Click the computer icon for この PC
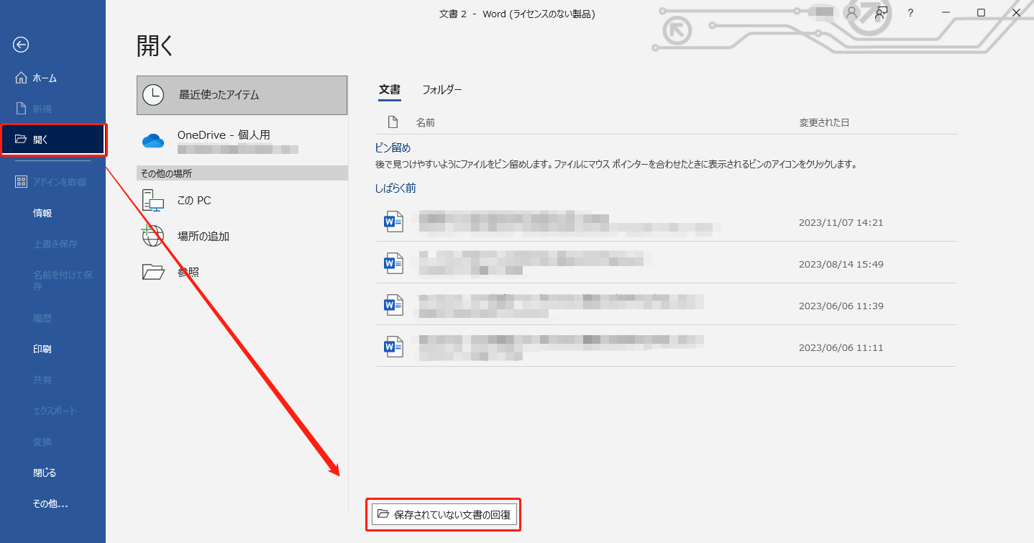This screenshot has width=1034, height=543. (153, 201)
